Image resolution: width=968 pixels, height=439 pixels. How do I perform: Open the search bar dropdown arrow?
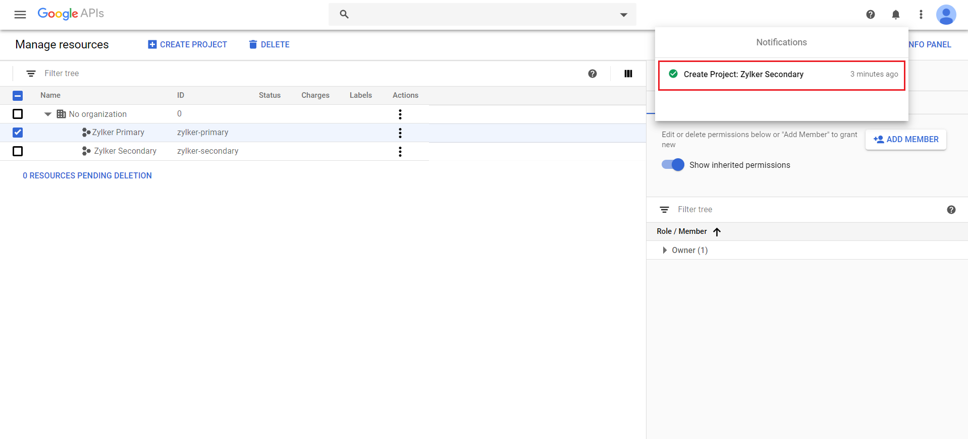click(623, 15)
